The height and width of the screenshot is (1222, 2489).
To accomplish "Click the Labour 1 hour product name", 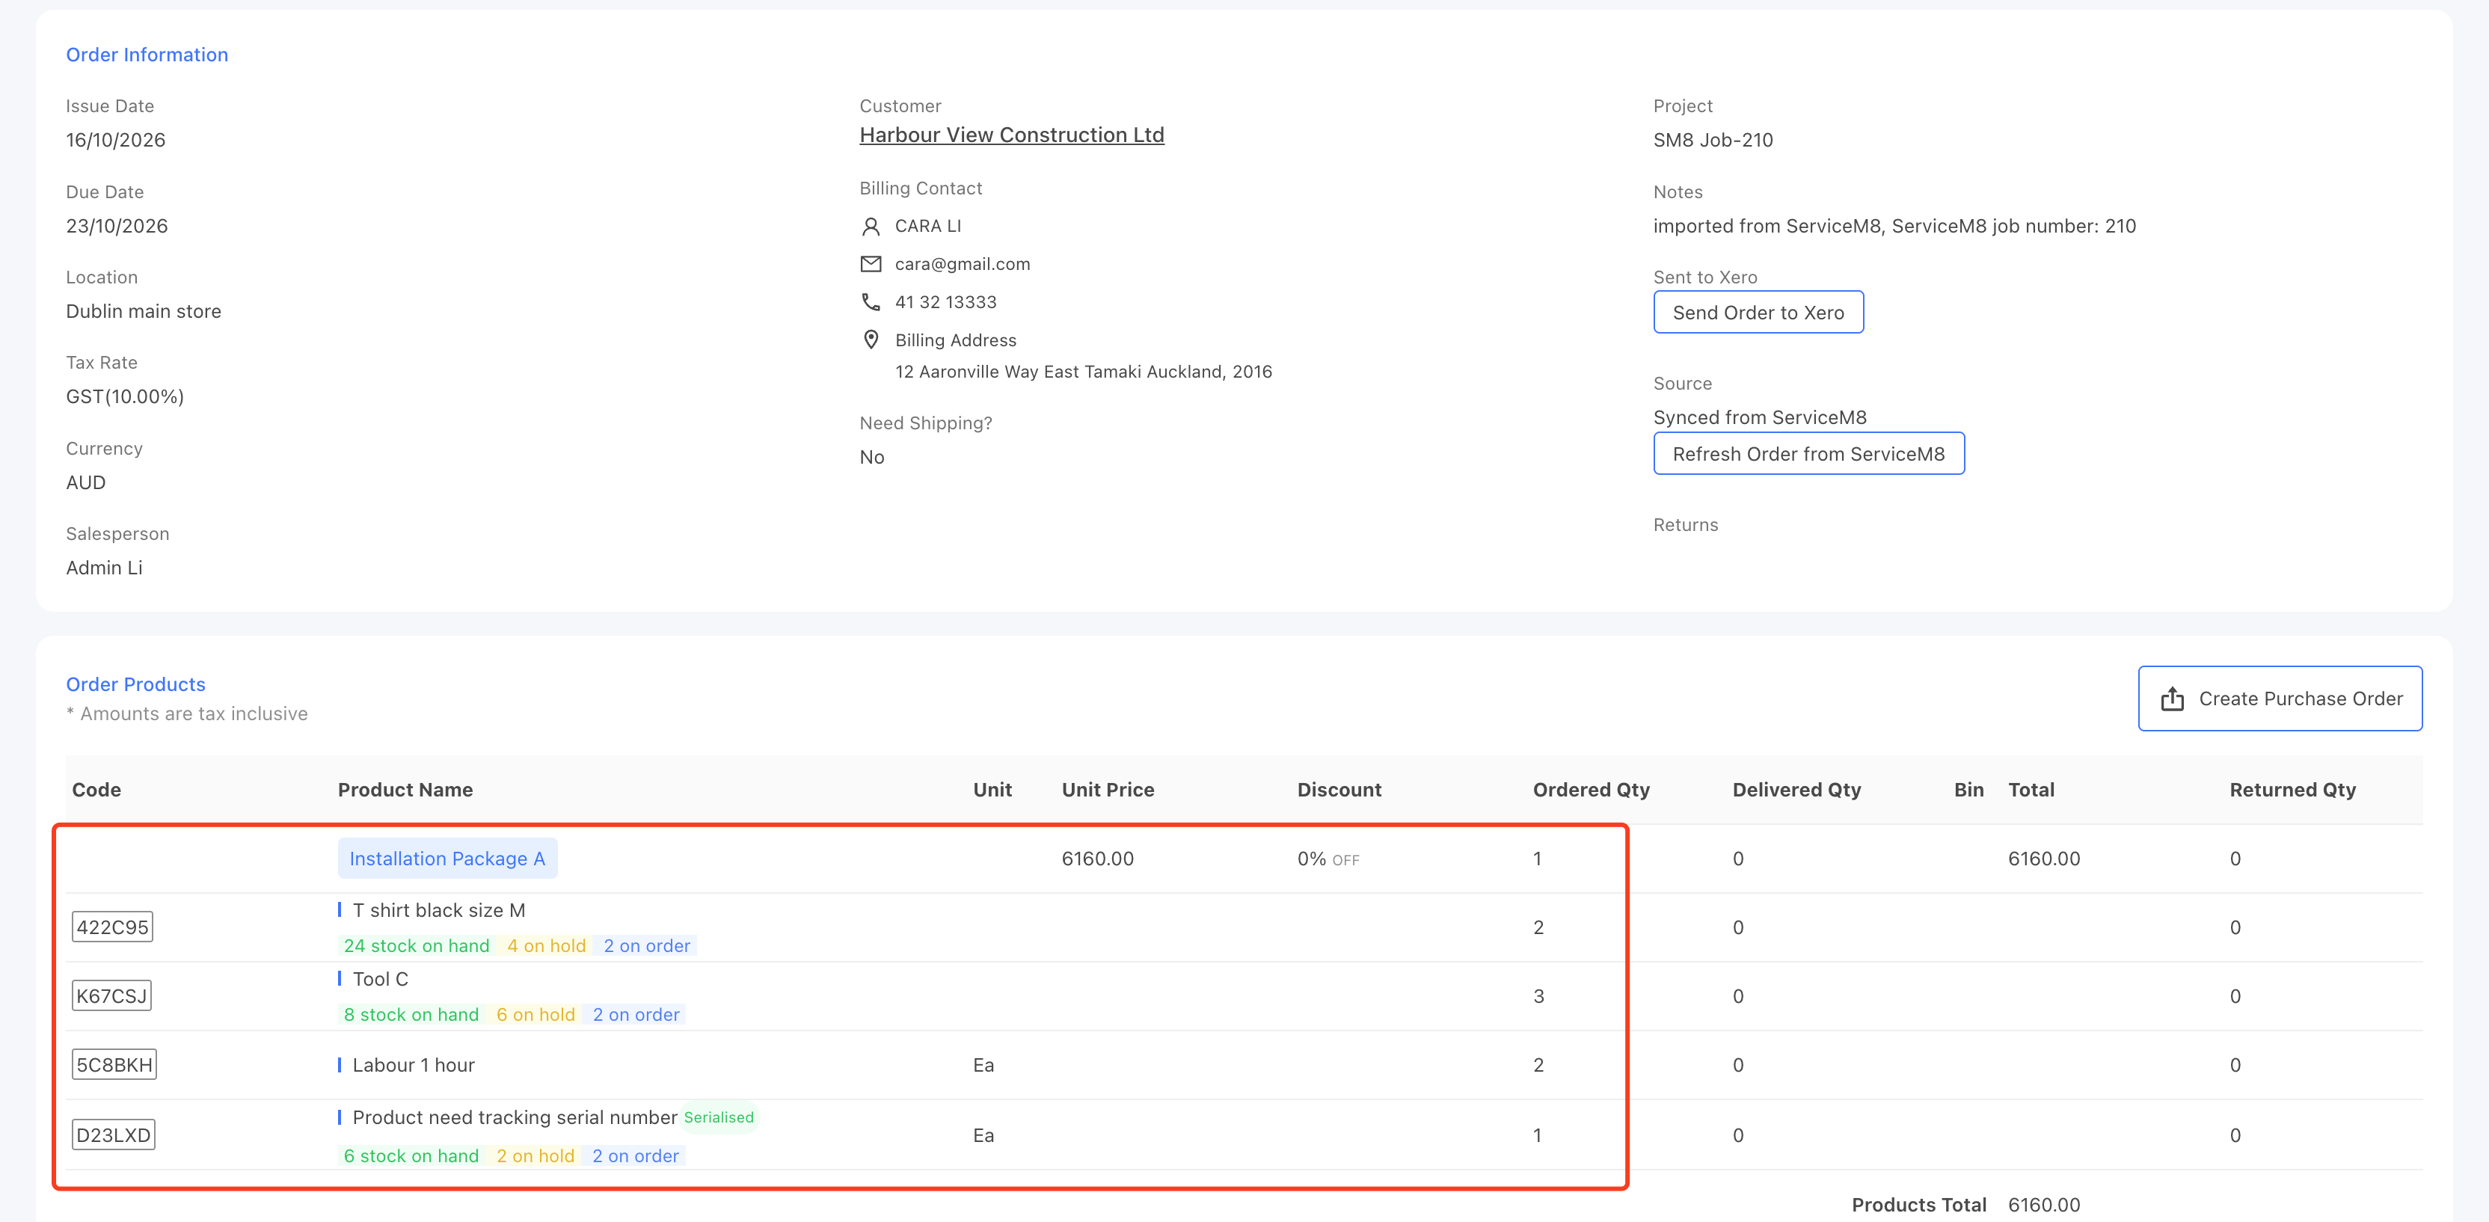I will click(414, 1064).
